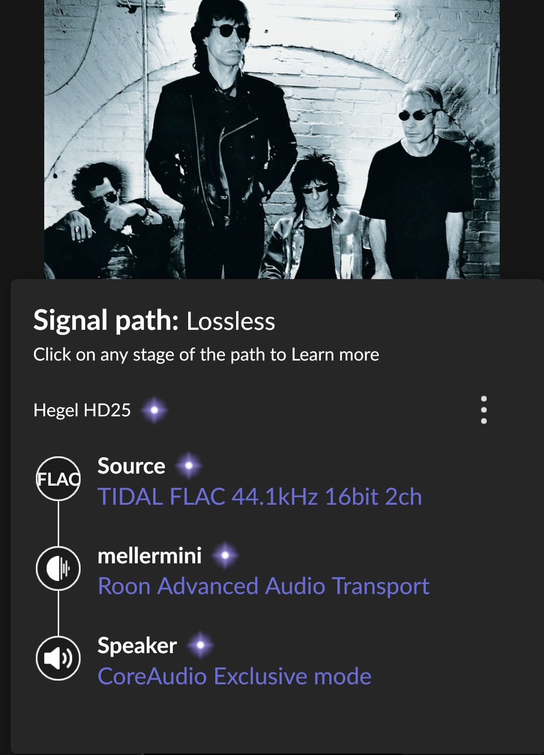Viewport: 544px width, 755px height.
Task: Open TIDAL FLAC 44.1kHz 16bit 2ch link
Action: [x=260, y=497]
